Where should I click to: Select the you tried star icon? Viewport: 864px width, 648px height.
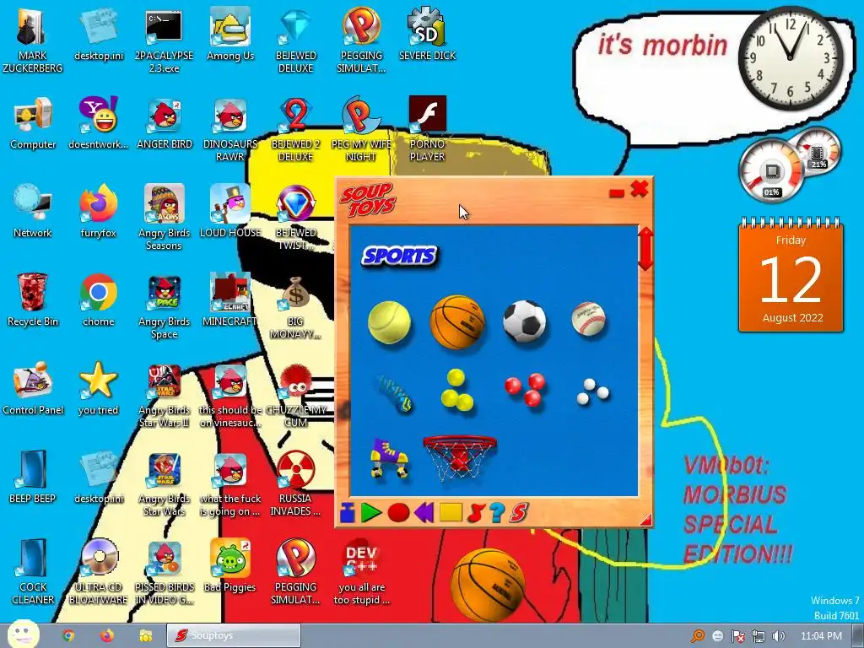tap(98, 388)
